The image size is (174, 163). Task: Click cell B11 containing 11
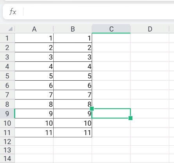(72, 132)
